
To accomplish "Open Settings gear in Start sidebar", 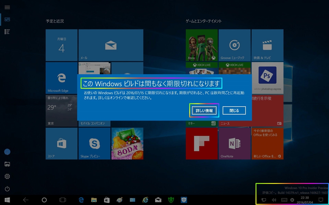I will (x=7, y=176).
